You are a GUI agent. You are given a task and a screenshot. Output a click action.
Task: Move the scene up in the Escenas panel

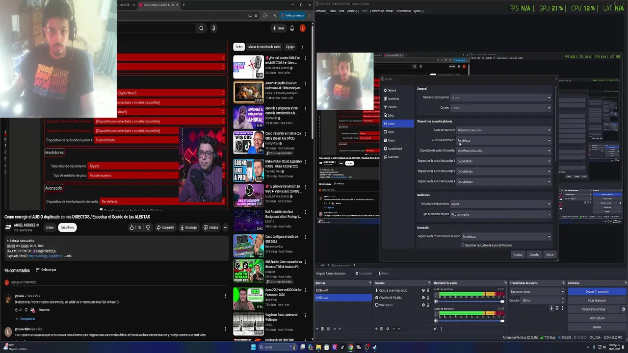334,328
